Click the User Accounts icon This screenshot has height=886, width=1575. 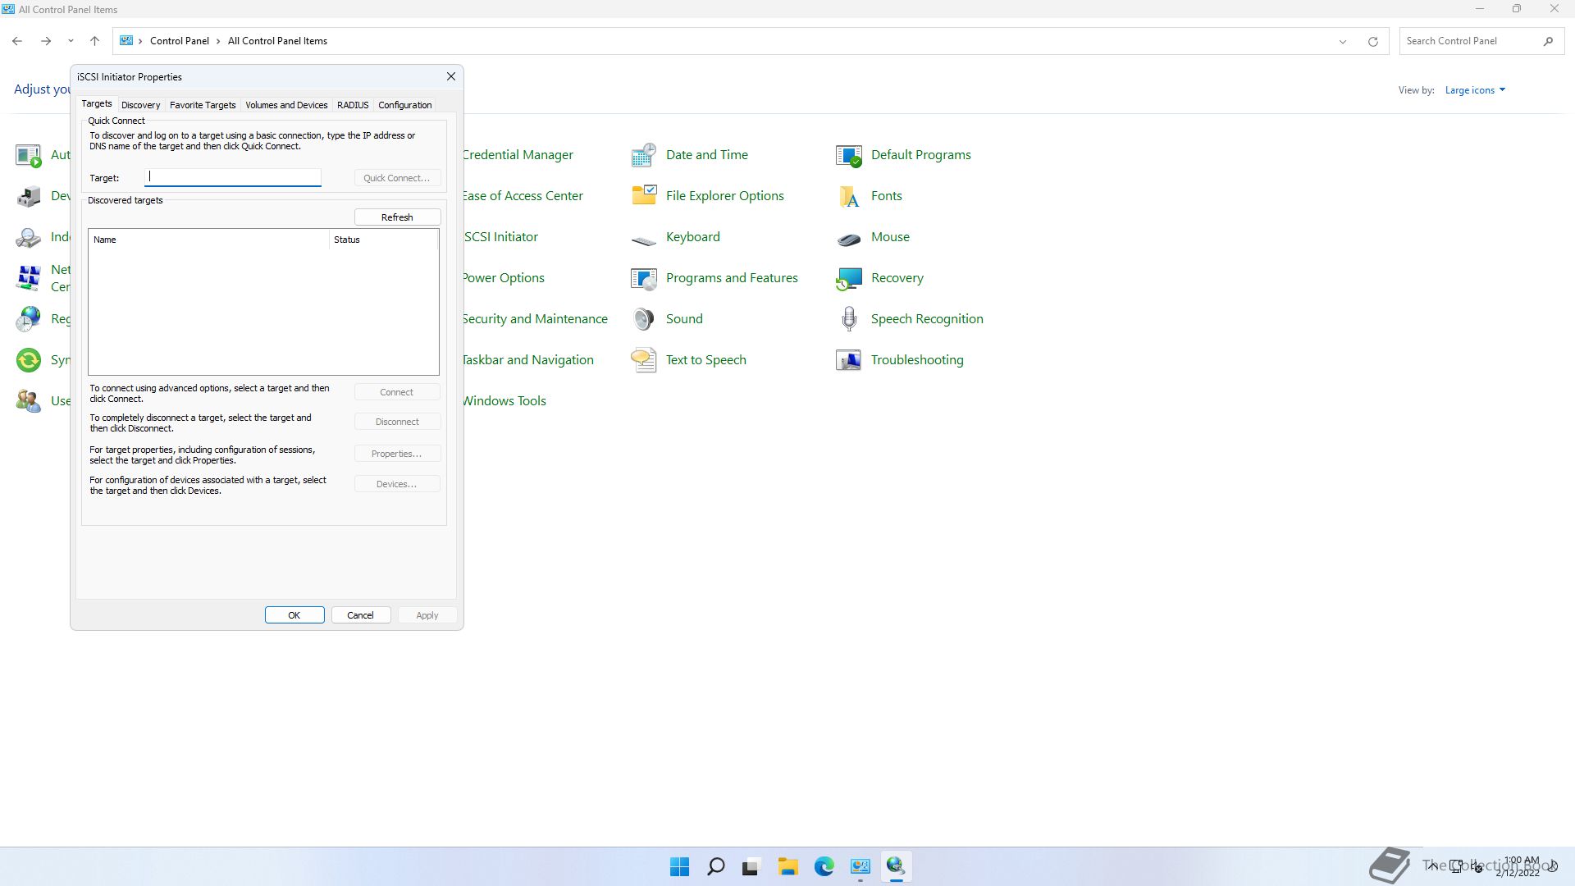[29, 401]
